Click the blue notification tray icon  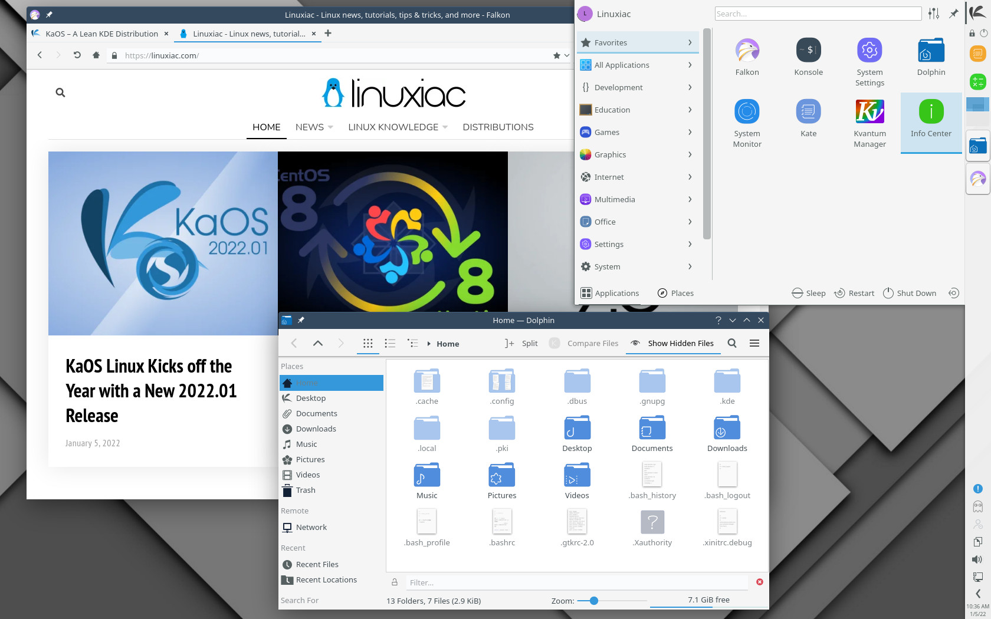tap(977, 488)
